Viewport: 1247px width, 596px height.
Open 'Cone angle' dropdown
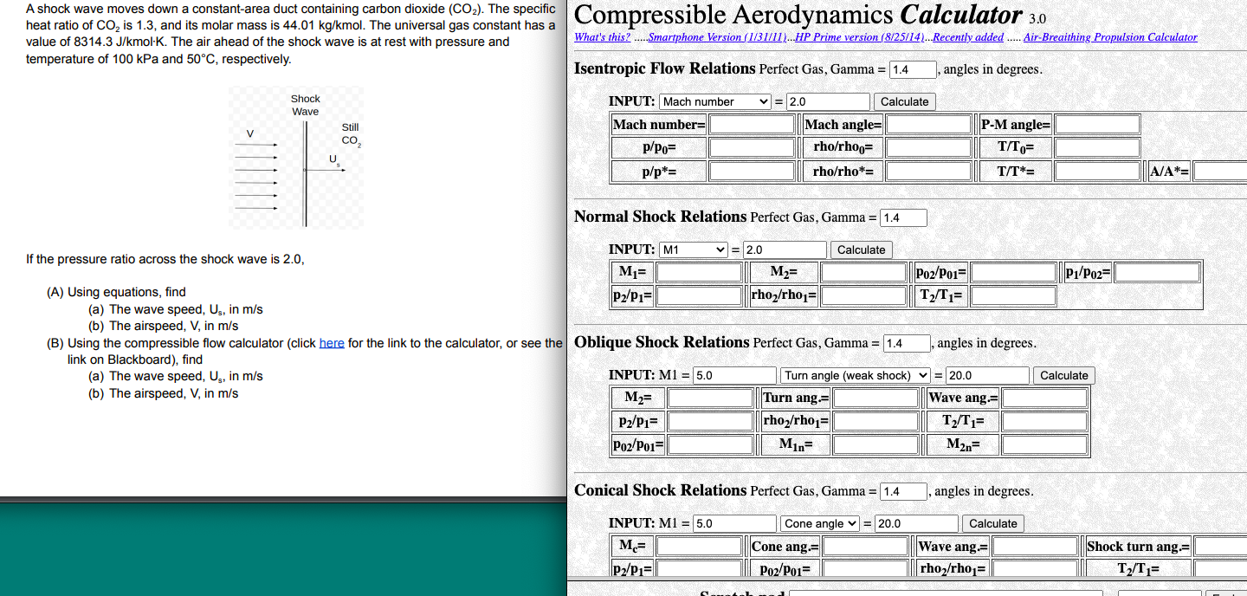(820, 523)
